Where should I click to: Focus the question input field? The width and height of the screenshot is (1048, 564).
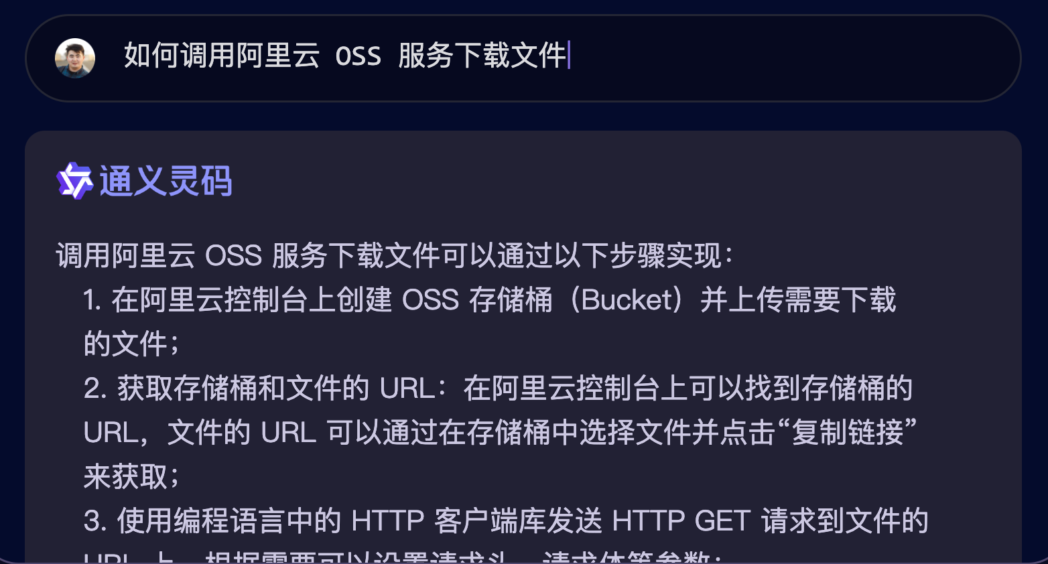pos(523,58)
